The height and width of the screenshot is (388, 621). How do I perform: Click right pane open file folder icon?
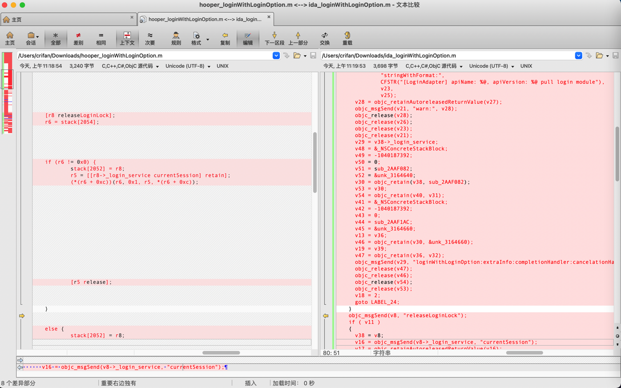tap(600, 56)
